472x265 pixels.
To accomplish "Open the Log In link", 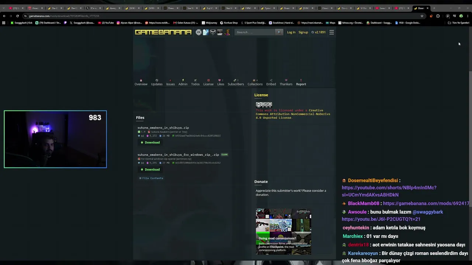I will click(291, 32).
